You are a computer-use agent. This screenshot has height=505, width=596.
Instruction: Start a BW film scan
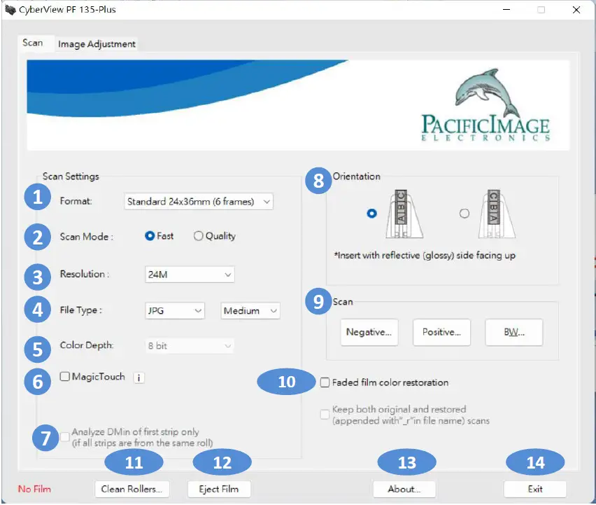514,333
